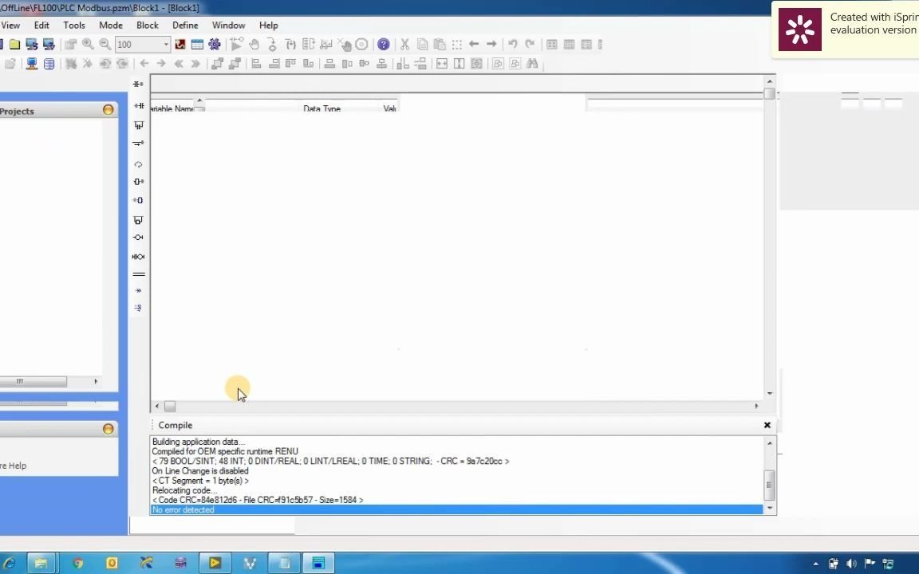Open help via the question mark icon
919x574 pixels.
click(x=384, y=44)
